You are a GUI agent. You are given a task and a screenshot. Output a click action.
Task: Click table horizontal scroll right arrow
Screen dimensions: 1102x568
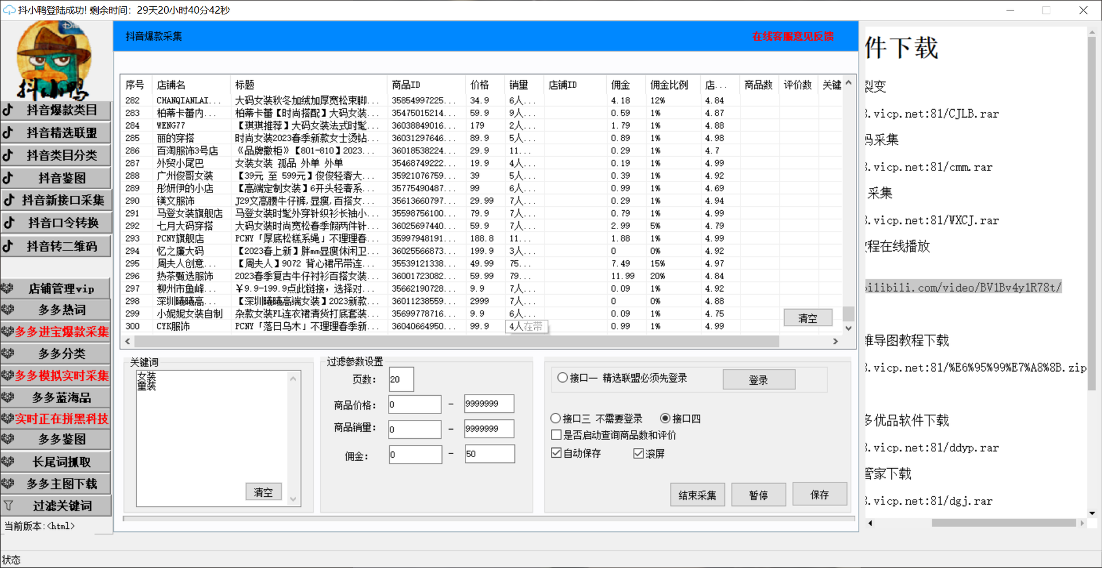pyautogui.click(x=836, y=341)
